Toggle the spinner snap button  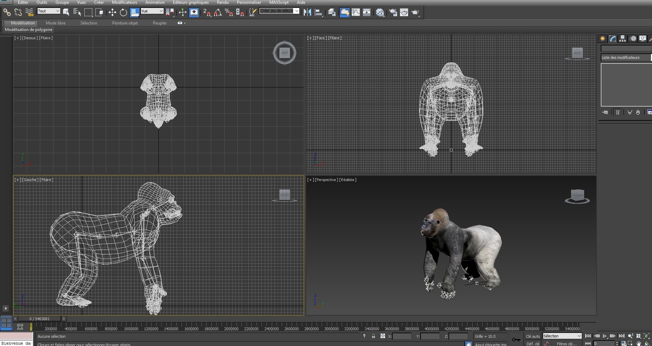pyautogui.click(x=240, y=12)
